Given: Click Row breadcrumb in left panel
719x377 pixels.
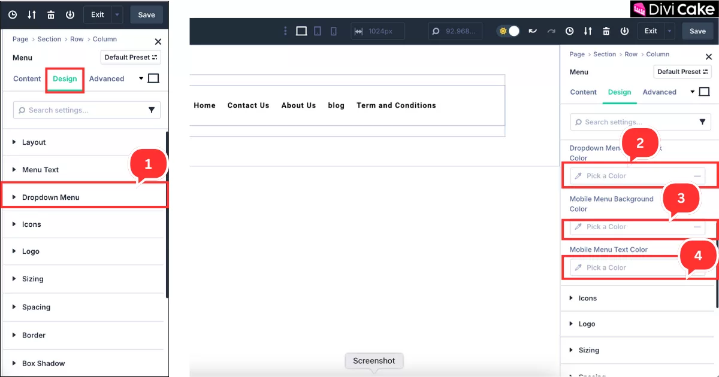Looking at the screenshot, I should (77, 39).
